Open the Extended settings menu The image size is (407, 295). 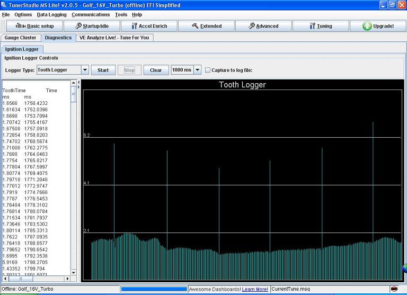[206, 26]
